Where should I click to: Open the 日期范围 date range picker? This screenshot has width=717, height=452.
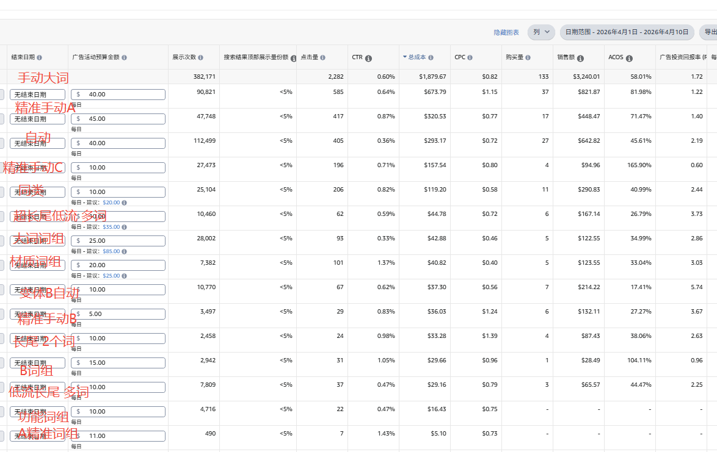627,32
